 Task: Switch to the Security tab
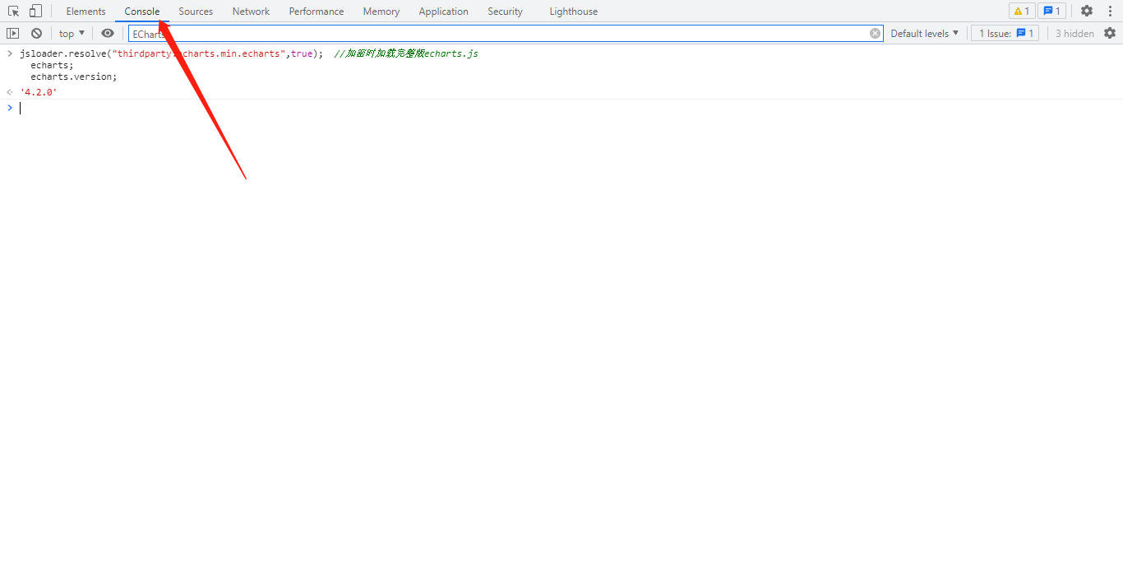(x=505, y=12)
